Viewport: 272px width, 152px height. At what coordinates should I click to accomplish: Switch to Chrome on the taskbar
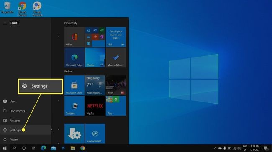coord(82,148)
